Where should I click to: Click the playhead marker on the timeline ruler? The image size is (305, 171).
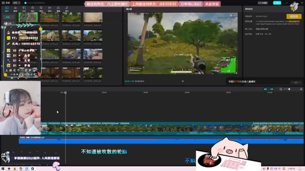66,93
